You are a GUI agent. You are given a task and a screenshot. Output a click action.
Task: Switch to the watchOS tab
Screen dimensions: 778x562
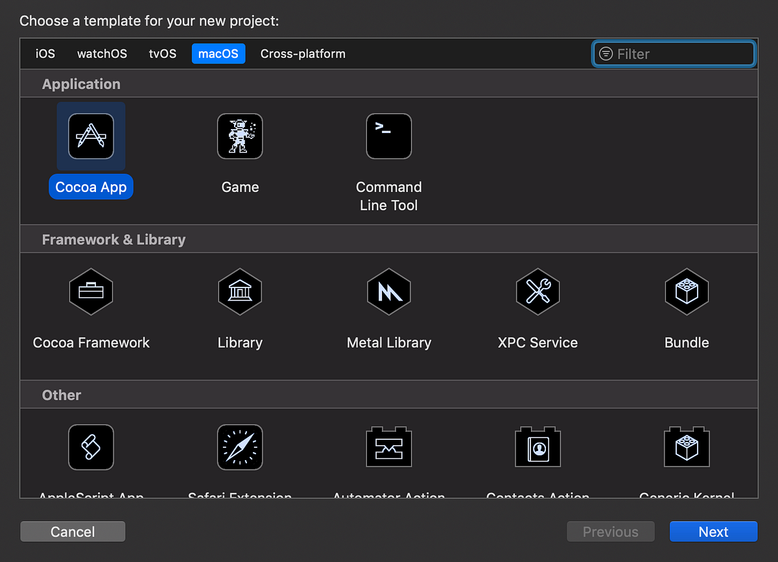(x=102, y=54)
